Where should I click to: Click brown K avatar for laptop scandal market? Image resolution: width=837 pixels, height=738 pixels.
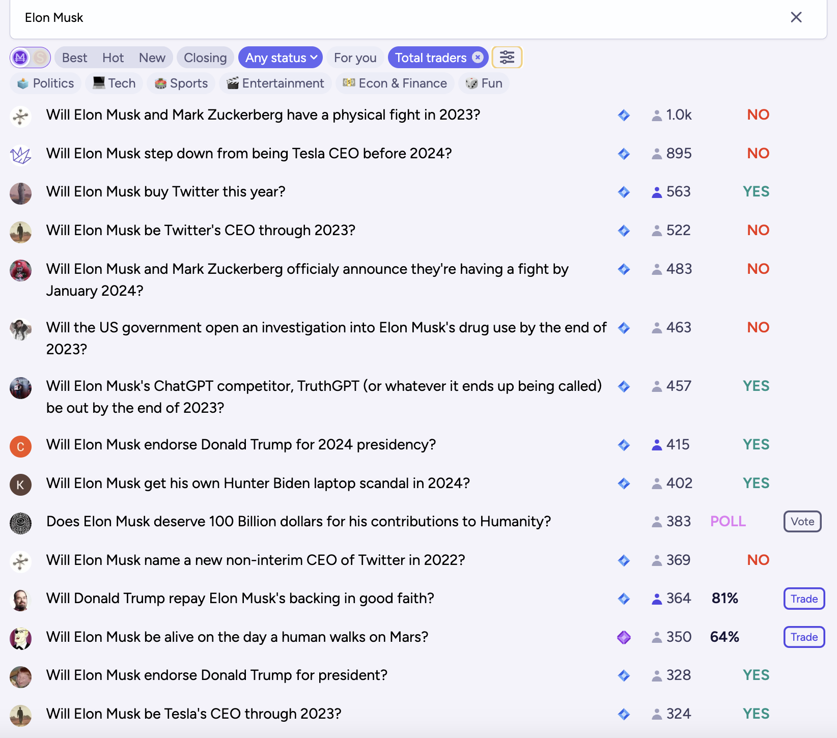pyautogui.click(x=21, y=485)
